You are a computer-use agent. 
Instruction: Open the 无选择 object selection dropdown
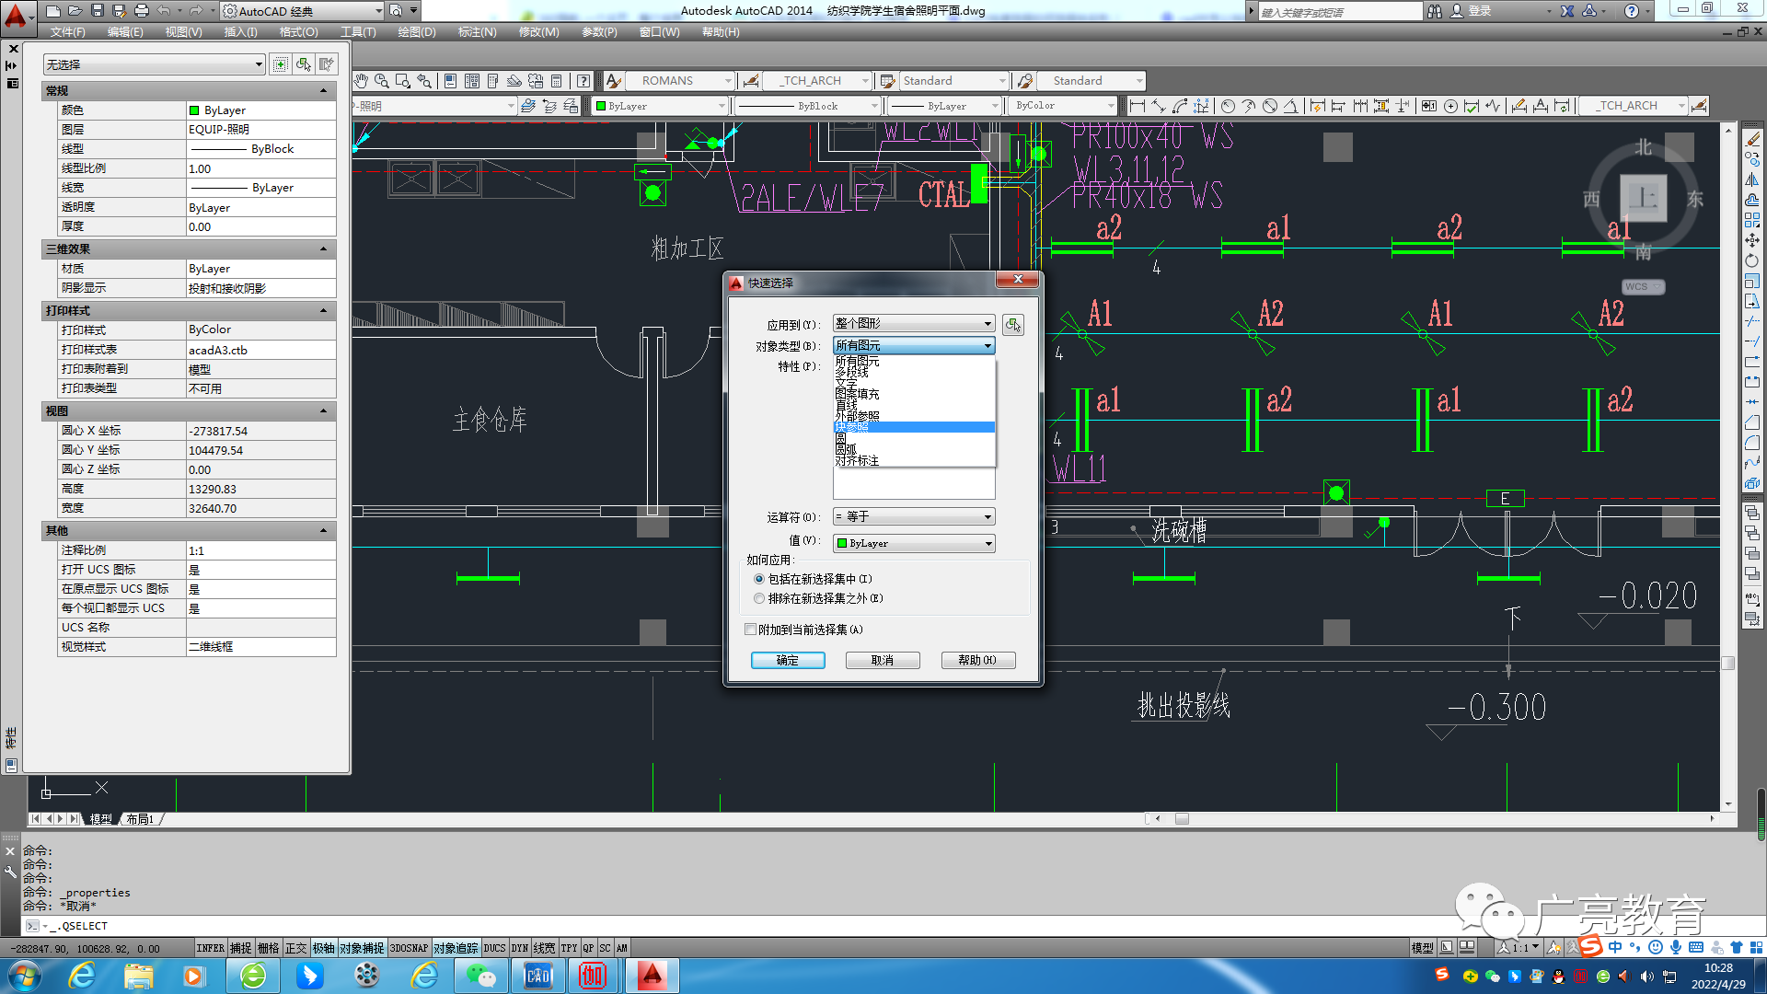(x=154, y=64)
